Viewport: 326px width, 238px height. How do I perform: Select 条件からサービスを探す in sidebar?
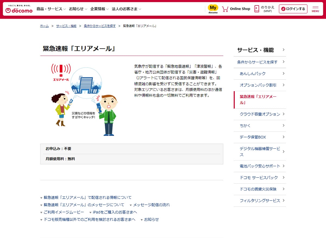click(x=260, y=62)
